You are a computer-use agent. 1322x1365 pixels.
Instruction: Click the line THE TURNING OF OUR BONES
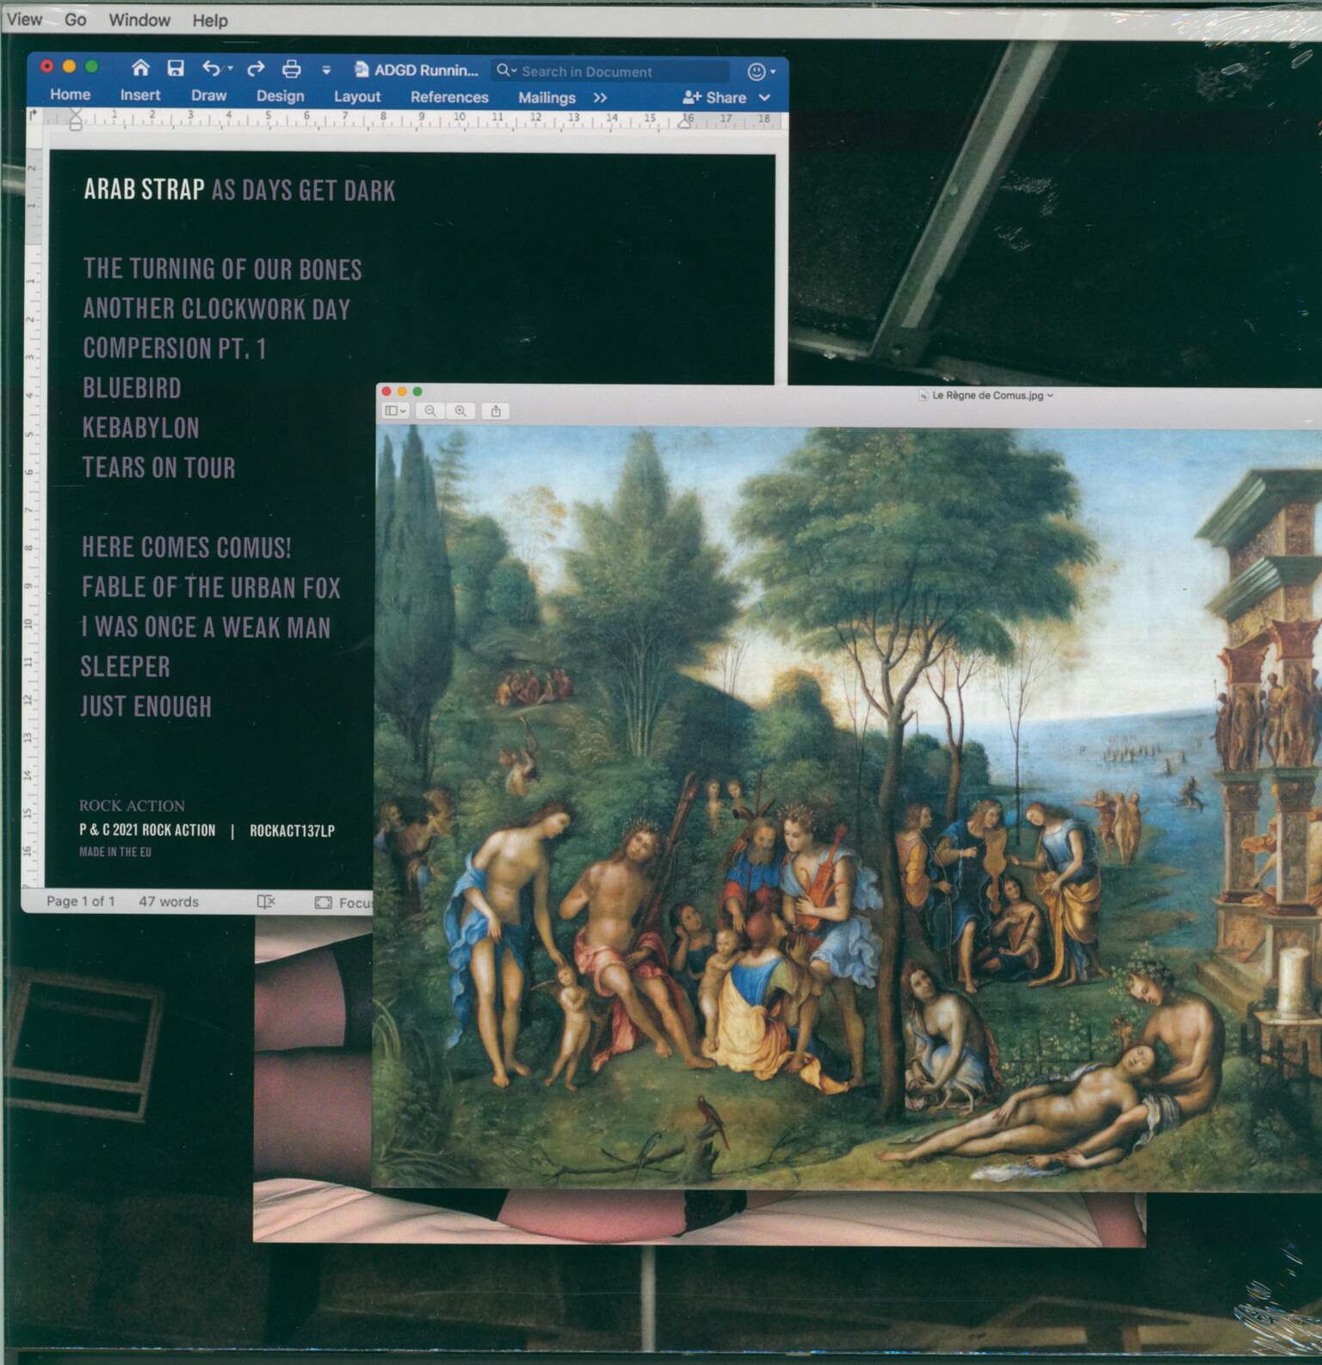222,269
